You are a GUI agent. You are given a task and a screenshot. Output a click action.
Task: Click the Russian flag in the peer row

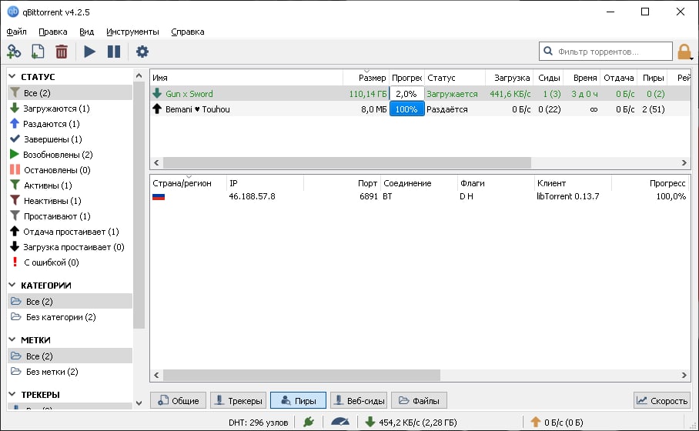click(159, 196)
